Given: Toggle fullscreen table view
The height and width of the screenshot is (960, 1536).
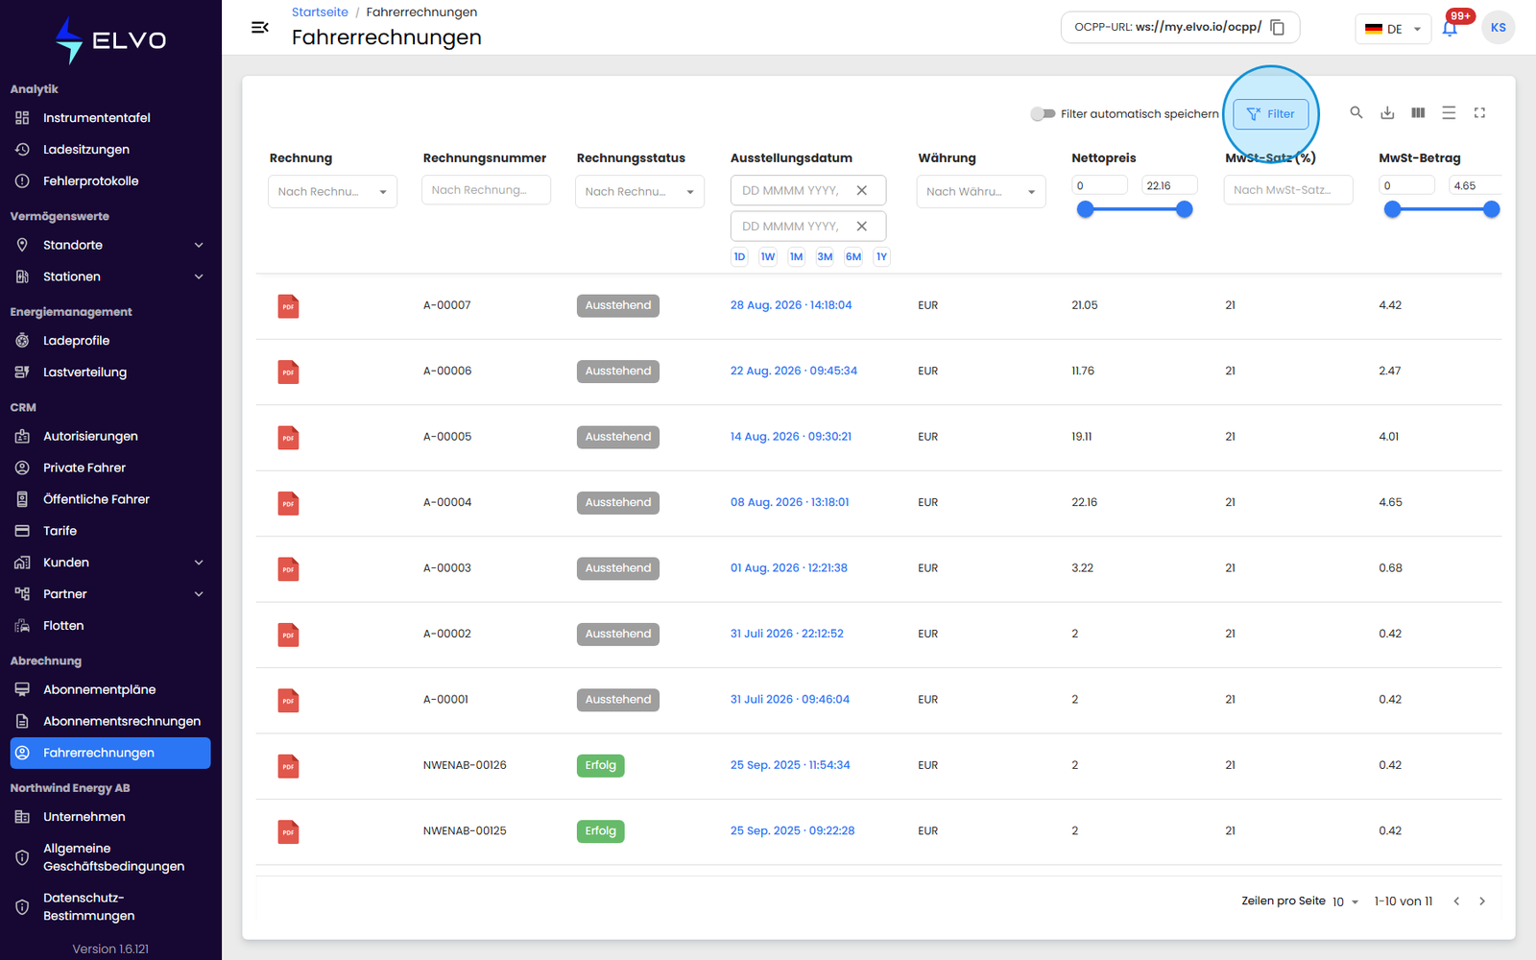Looking at the screenshot, I should pos(1479,112).
